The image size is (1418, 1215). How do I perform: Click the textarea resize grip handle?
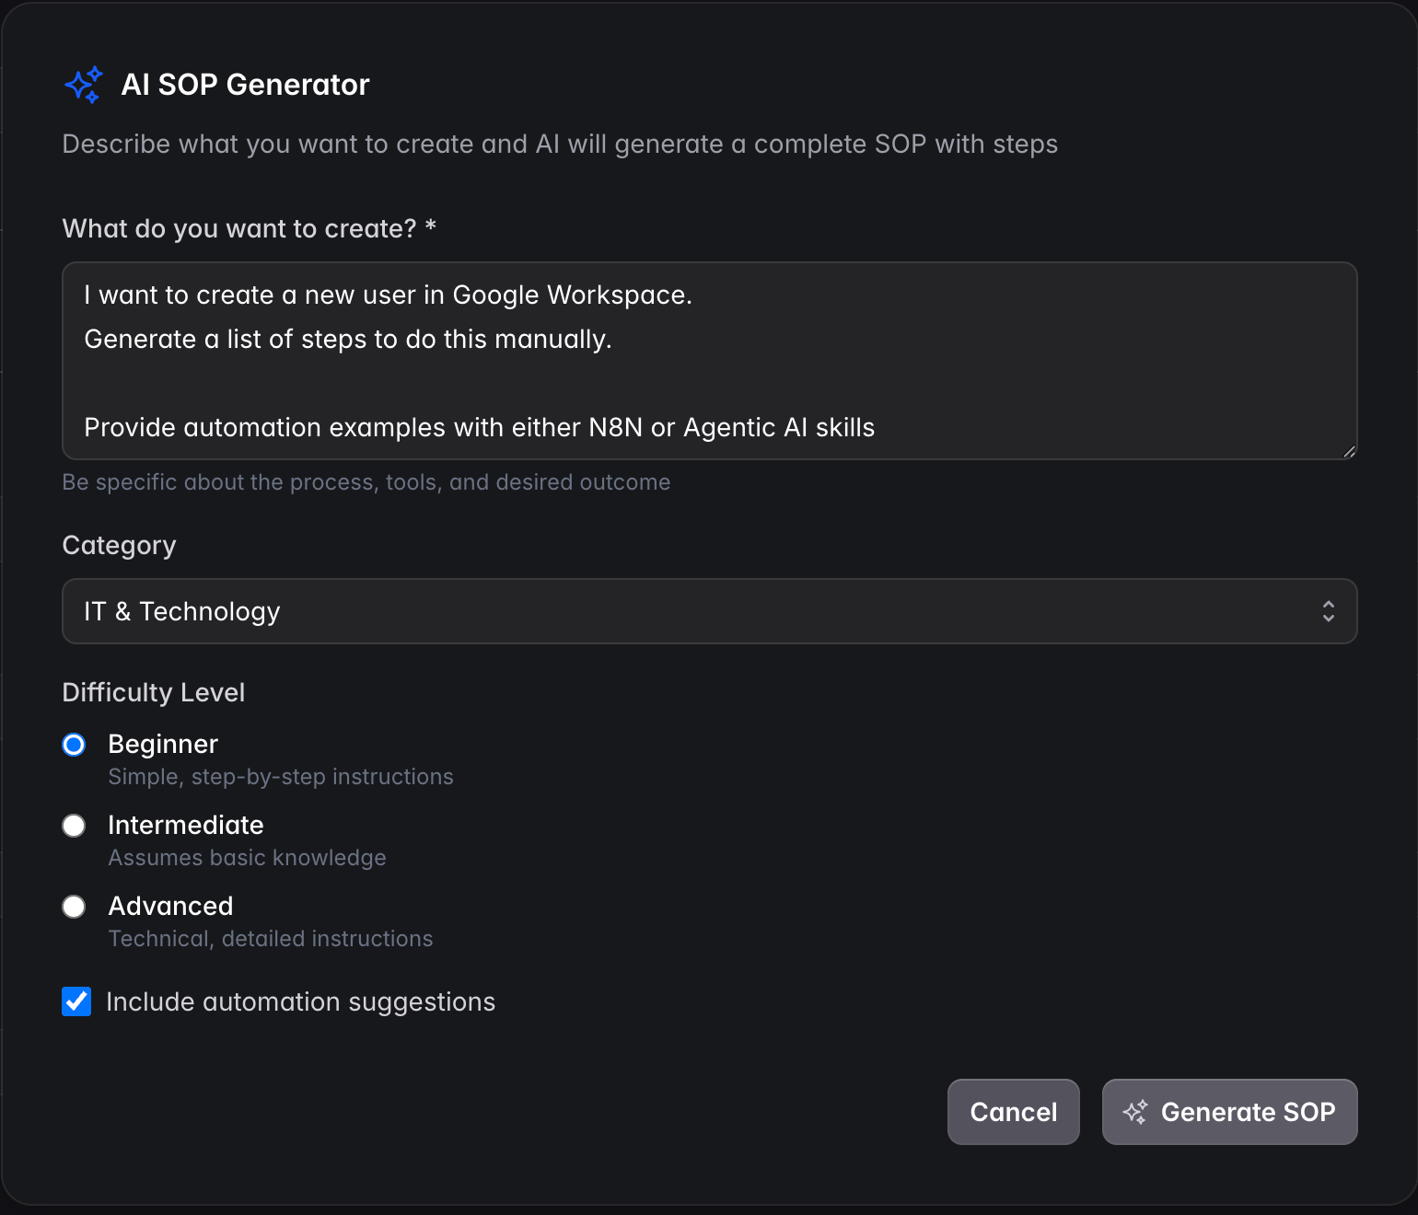pyautogui.click(x=1349, y=451)
